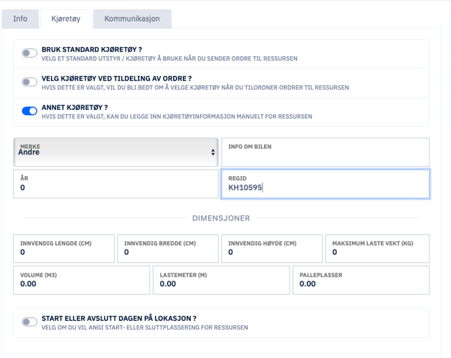This screenshot has width=451, height=358.
Task: Open the Kommunikasjon tab
Action: [132, 19]
